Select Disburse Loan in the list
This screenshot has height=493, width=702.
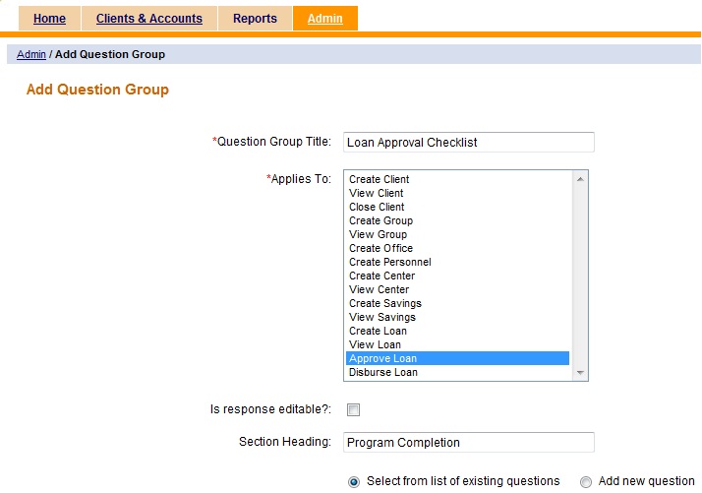[383, 372]
